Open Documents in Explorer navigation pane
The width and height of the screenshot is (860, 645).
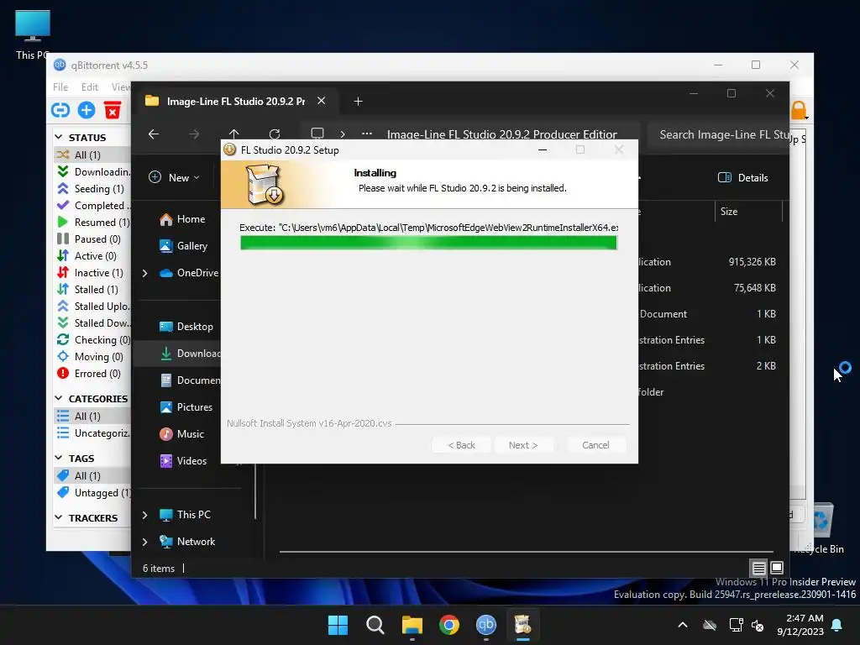[189, 380]
